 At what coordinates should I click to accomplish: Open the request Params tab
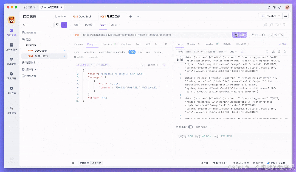pyautogui.click(x=78, y=44)
